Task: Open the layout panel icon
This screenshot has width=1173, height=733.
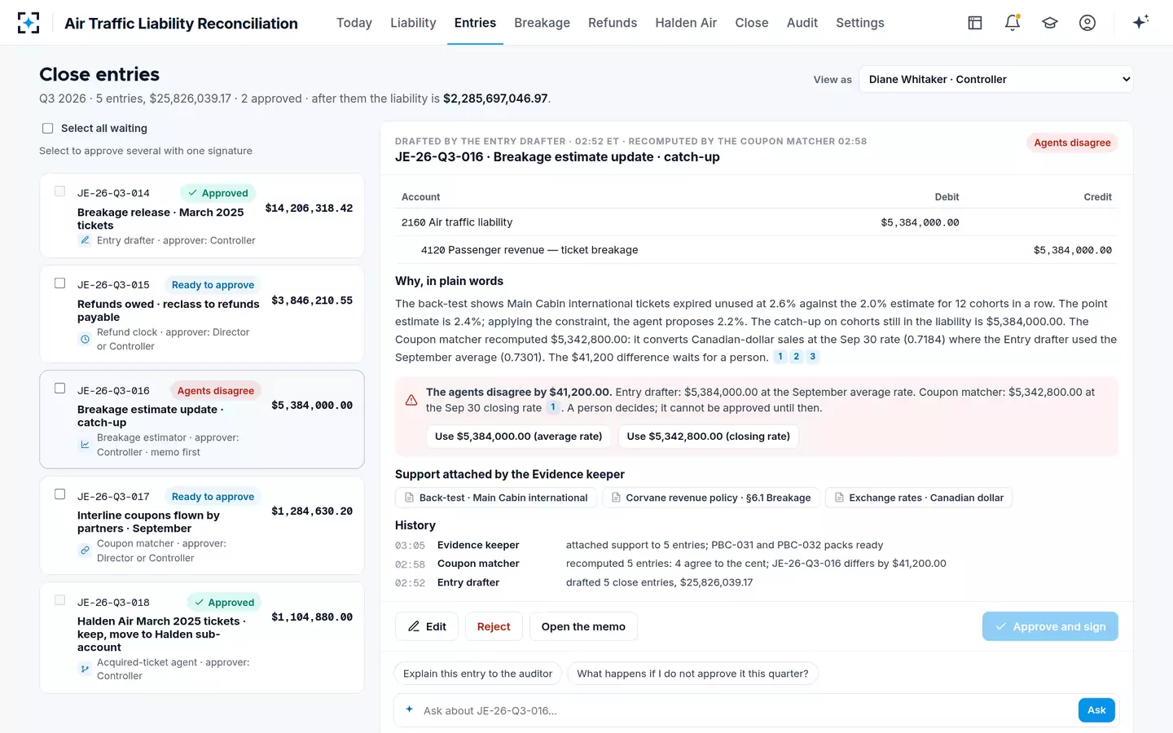Action: [975, 23]
